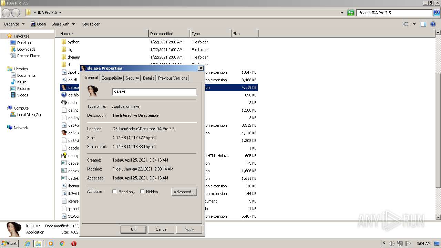Click the libdwarf file icon
The image size is (441, 248).
coord(64,186)
